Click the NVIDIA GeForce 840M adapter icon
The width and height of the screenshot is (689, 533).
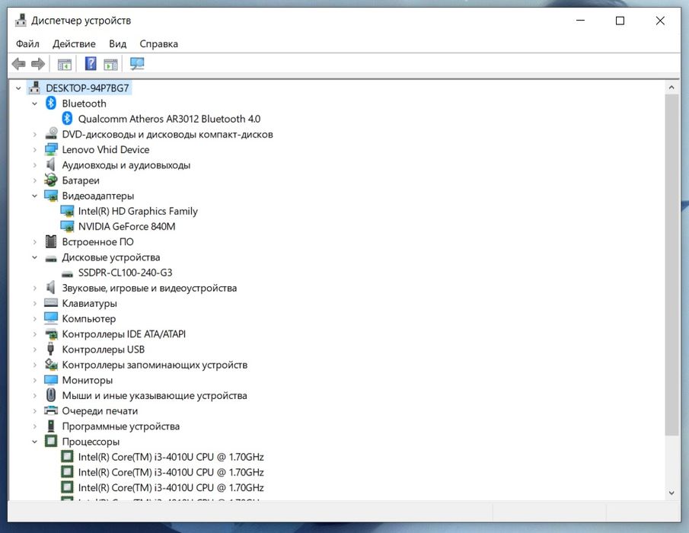coord(67,226)
